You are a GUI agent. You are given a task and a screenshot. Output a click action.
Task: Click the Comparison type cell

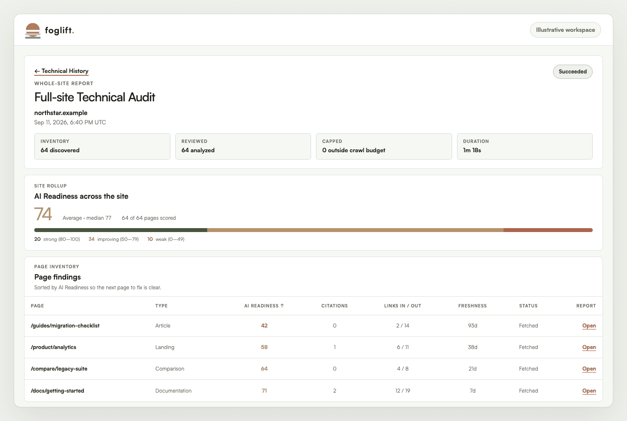click(169, 369)
